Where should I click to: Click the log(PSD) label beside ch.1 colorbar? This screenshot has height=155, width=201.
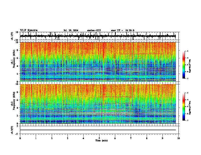(190, 66)
